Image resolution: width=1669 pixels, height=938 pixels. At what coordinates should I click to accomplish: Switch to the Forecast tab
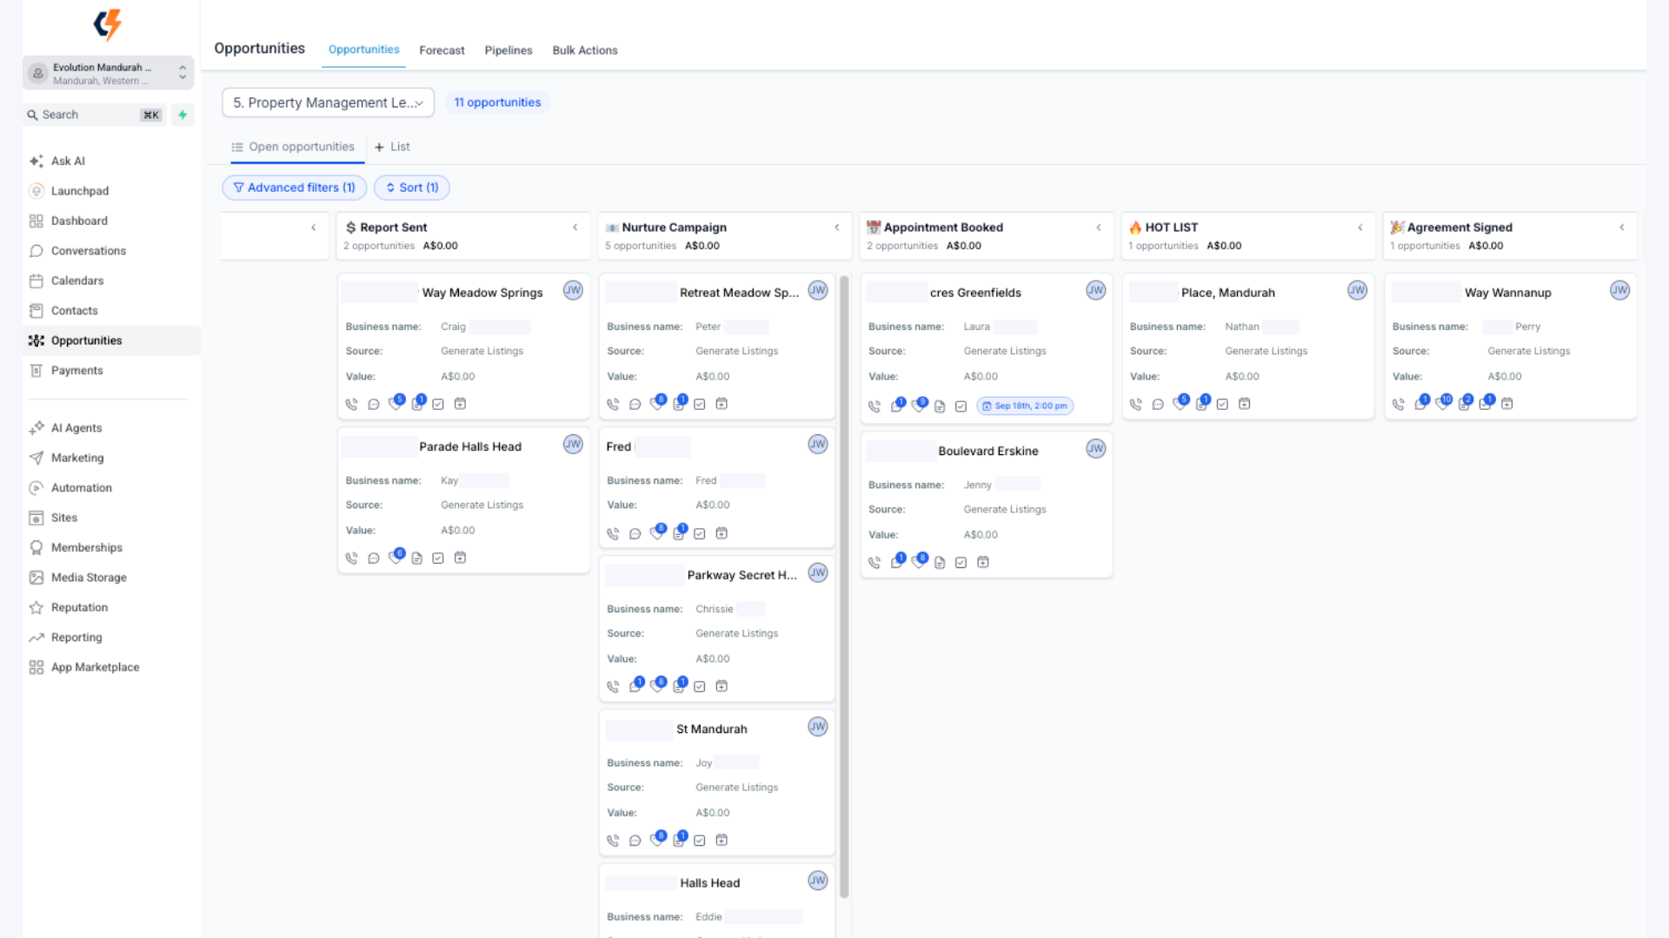[x=442, y=50]
